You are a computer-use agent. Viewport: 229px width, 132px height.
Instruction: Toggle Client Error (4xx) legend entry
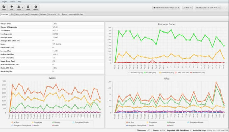[x=182, y=72]
